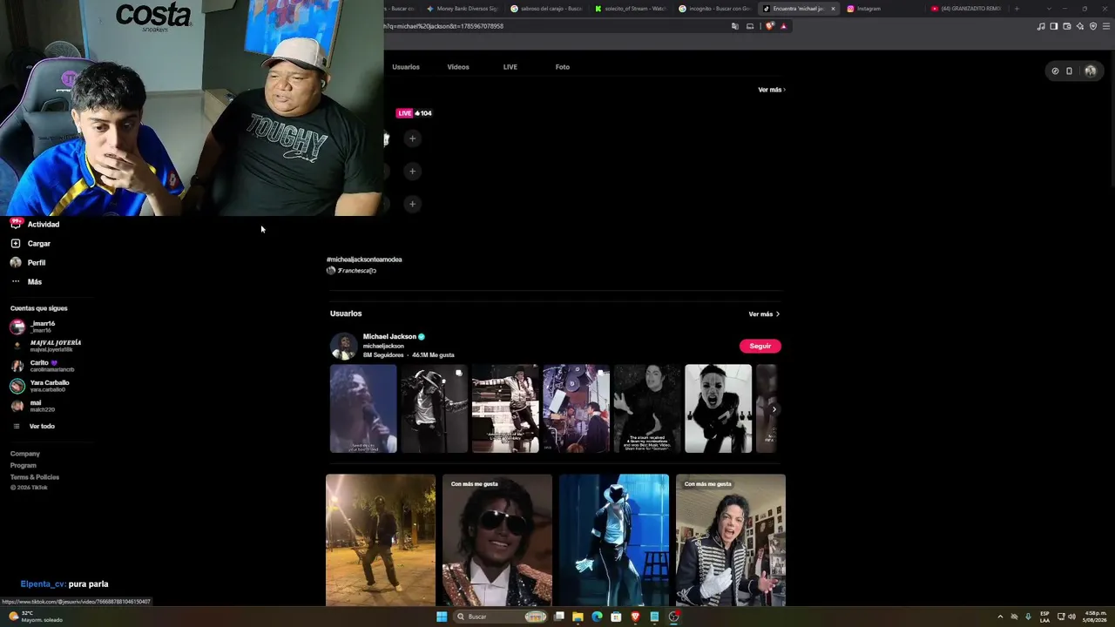This screenshot has height=627, width=1115.
Task: Switch to the 'sabroso del carajo' Google tab
Action: [546, 9]
